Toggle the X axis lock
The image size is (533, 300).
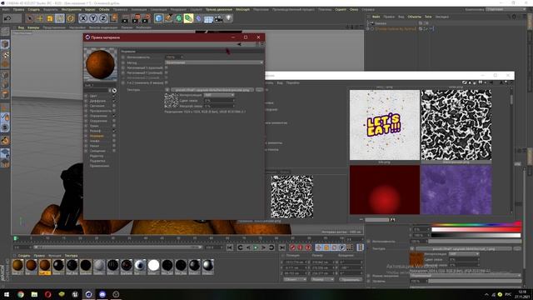pyautogui.click(x=83, y=18)
